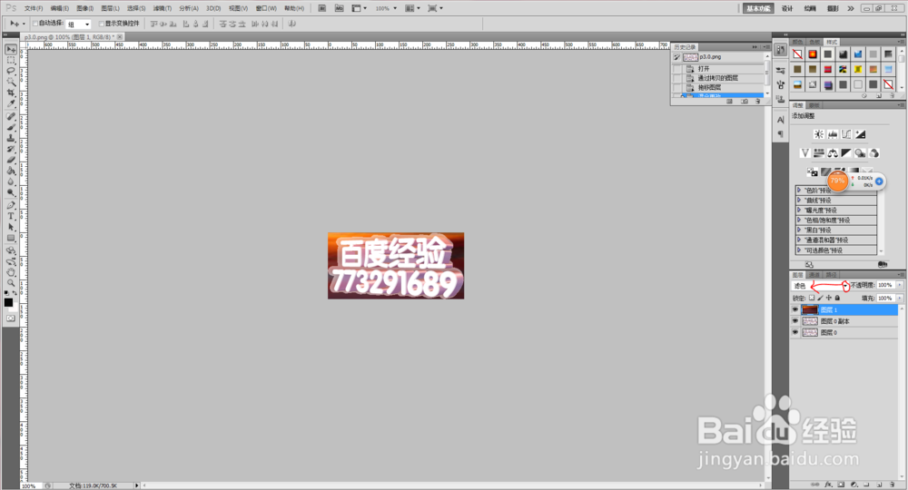
Task: Enable the 自动选择 checkbox
Action: tap(35, 24)
